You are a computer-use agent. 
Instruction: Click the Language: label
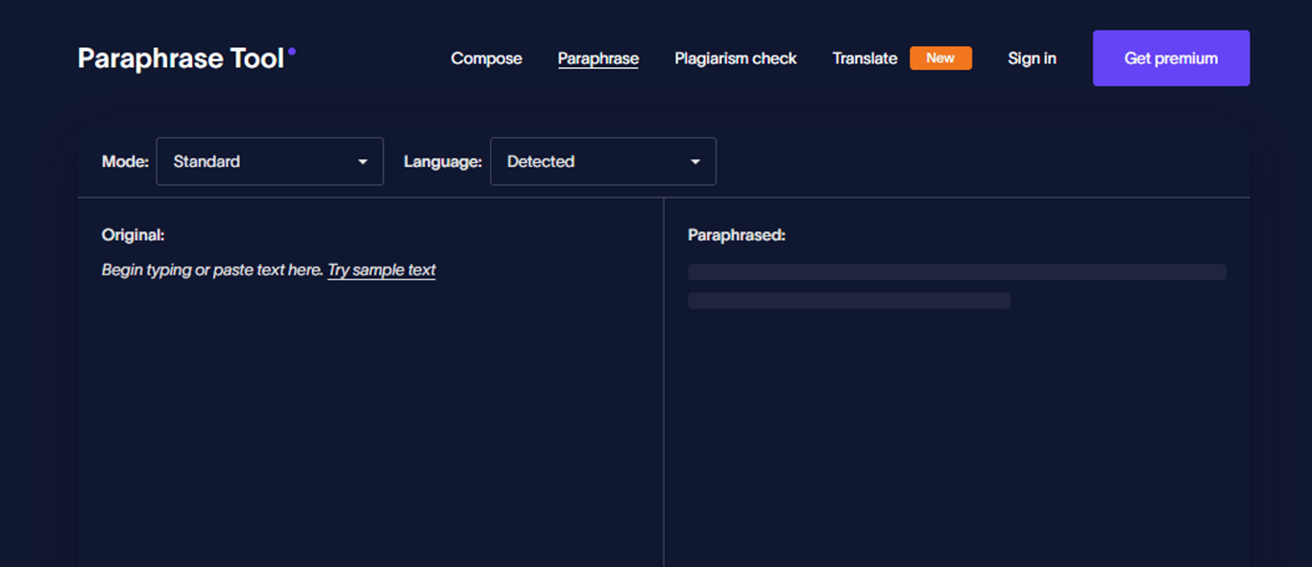443,161
